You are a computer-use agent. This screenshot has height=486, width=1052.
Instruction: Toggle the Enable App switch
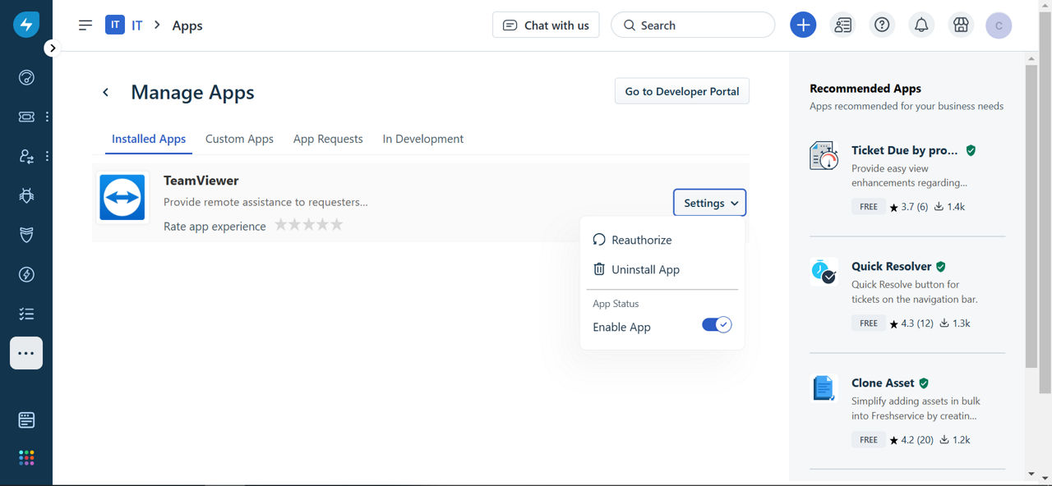point(717,325)
